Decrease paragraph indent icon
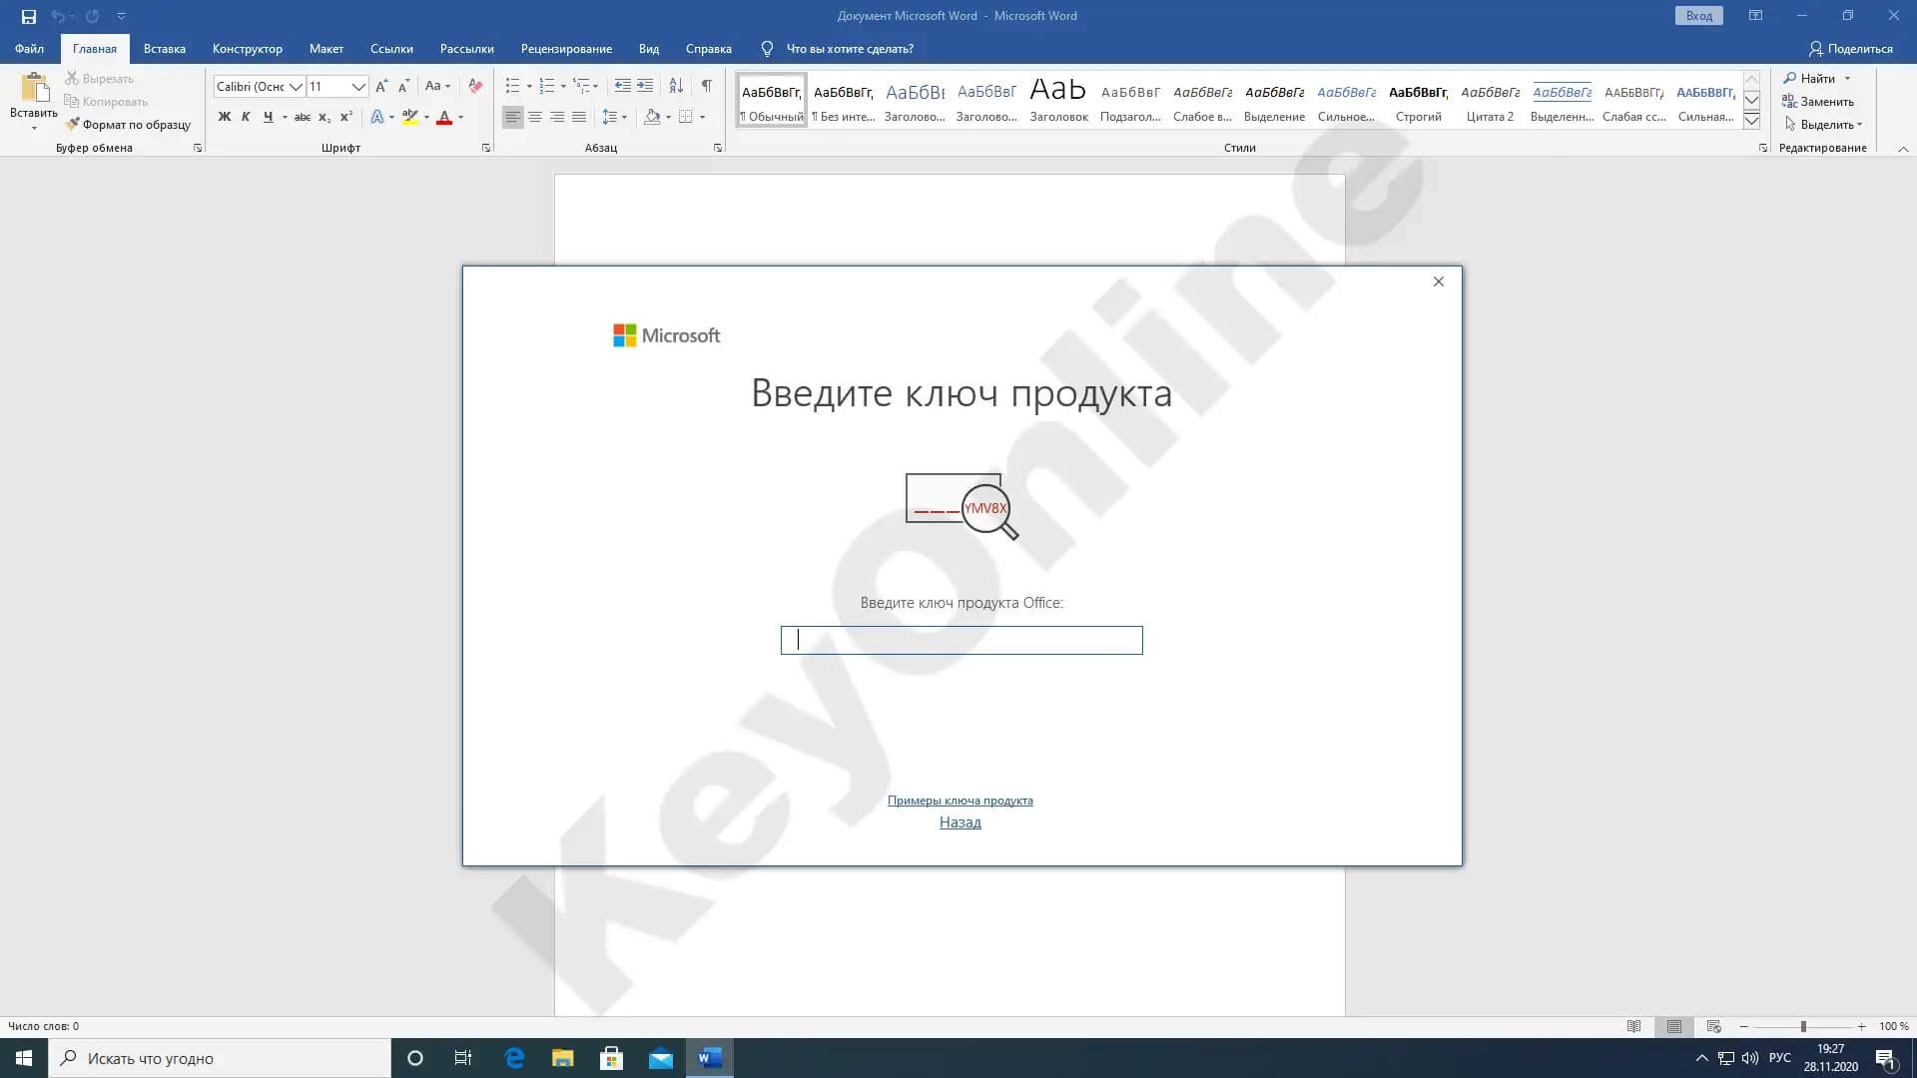This screenshot has width=1917, height=1078. (x=622, y=86)
